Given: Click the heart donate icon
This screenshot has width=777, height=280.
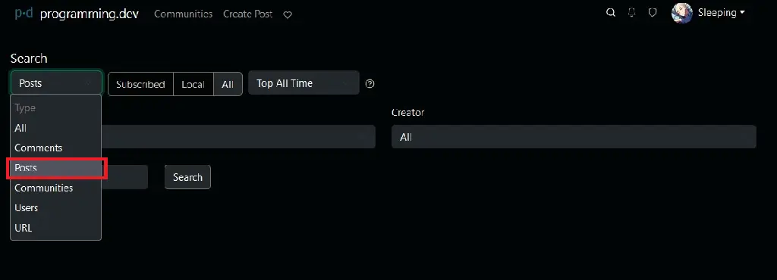Looking at the screenshot, I should tap(288, 15).
